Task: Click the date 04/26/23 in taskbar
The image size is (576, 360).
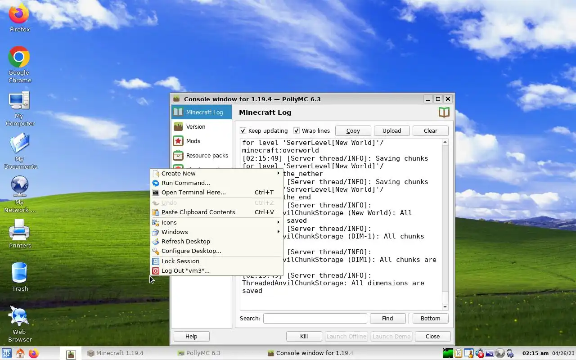Action: 564,353
